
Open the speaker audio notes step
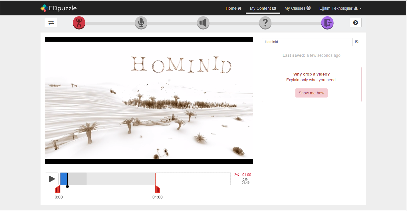203,23
